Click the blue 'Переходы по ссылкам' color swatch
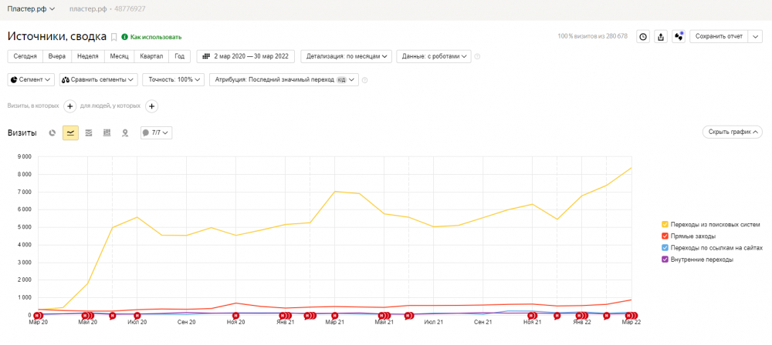This screenshot has width=772, height=345. click(665, 248)
